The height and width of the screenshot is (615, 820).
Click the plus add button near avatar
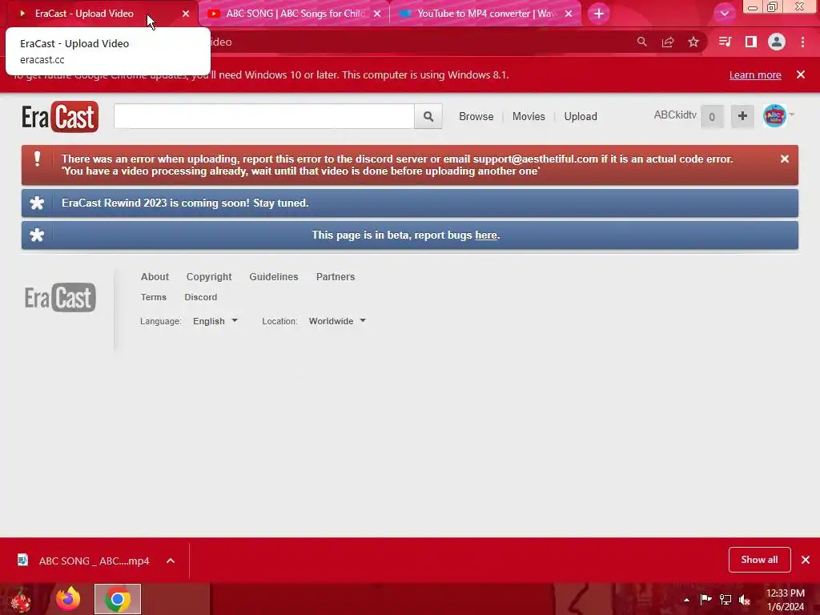point(742,116)
